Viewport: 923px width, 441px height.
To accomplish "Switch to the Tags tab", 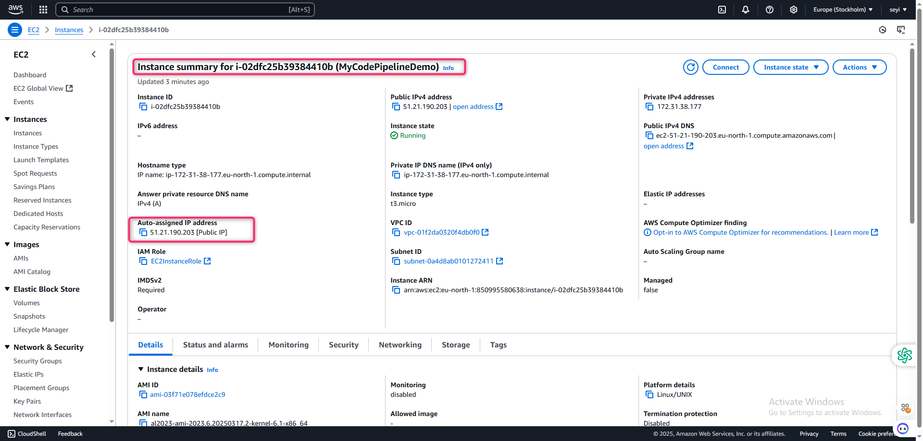I will point(499,345).
